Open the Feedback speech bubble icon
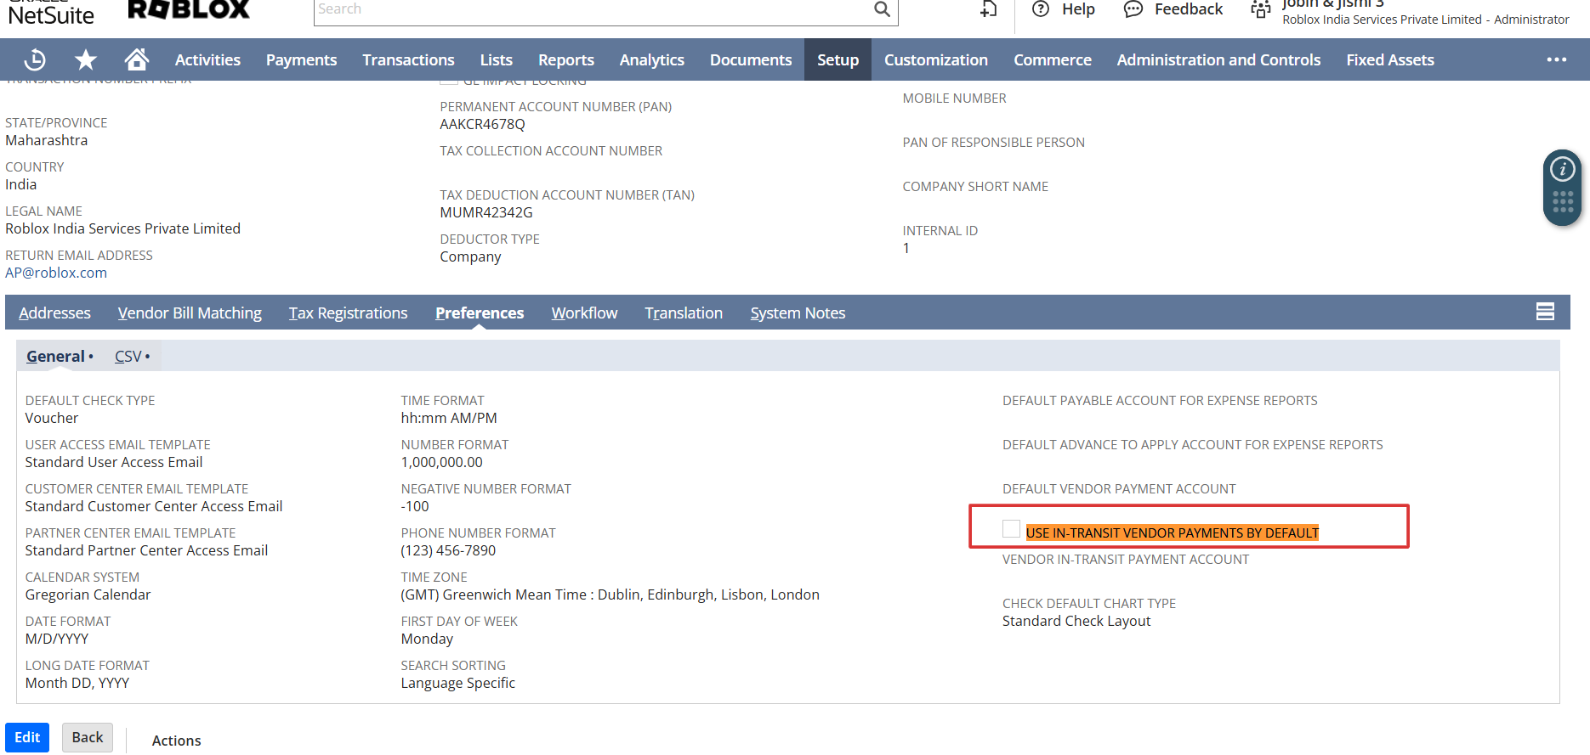 1133,9
